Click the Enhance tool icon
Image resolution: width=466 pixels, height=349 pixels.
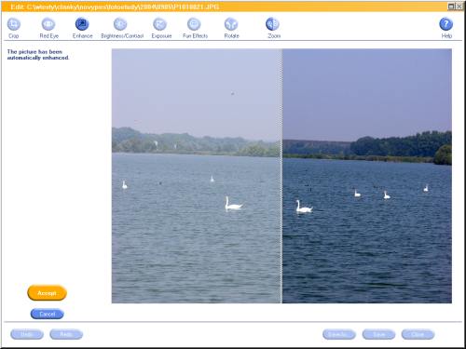[x=82, y=24]
